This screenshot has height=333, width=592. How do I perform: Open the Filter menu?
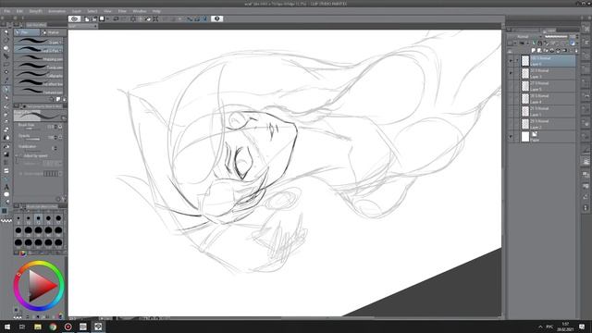(122, 11)
